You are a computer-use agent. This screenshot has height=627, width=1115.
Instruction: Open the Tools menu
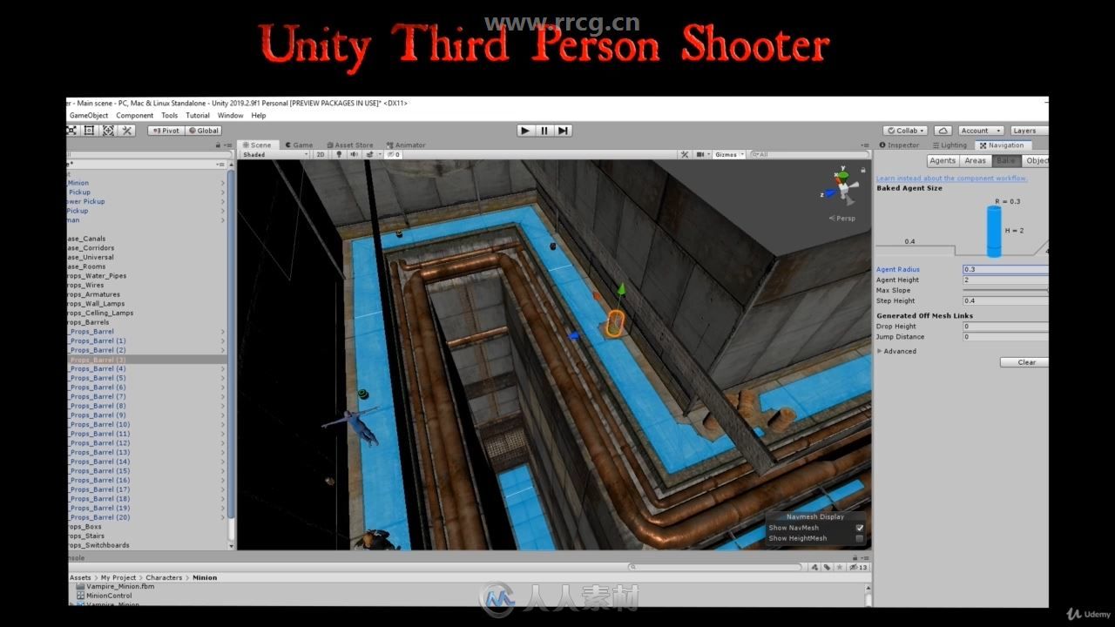coord(169,115)
